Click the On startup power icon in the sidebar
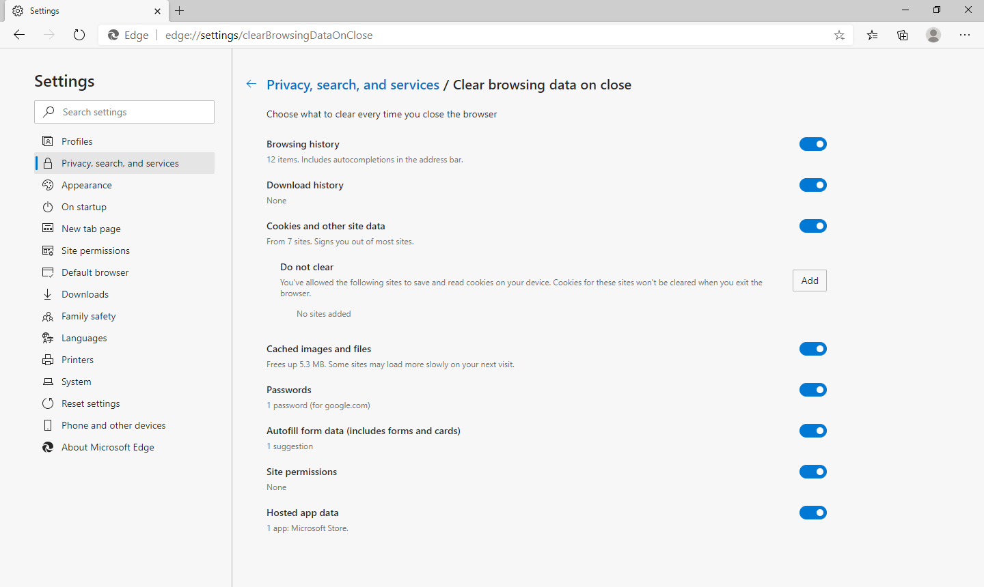The width and height of the screenshot is (984, 587). (48, 207)
